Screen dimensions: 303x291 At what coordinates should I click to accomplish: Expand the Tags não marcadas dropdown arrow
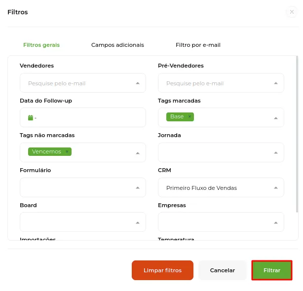tap(138, 153)
